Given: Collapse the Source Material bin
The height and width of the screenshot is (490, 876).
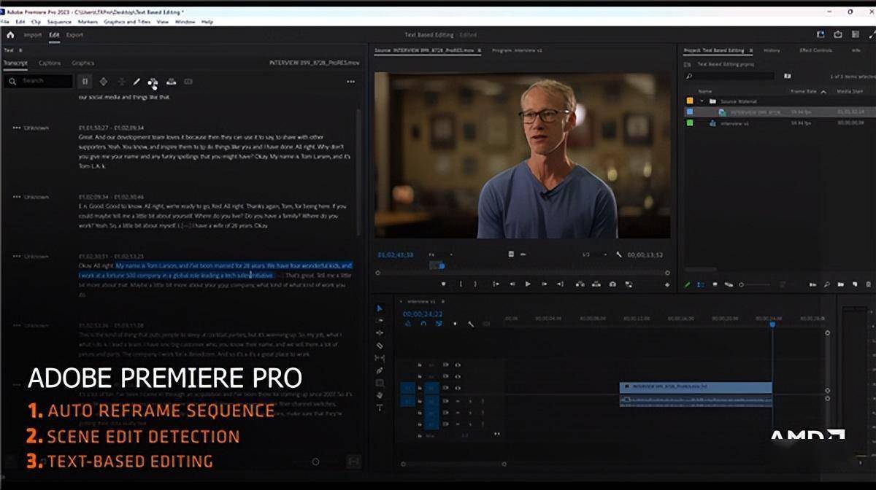Looking at the screenshot, I should click(702, 101).
